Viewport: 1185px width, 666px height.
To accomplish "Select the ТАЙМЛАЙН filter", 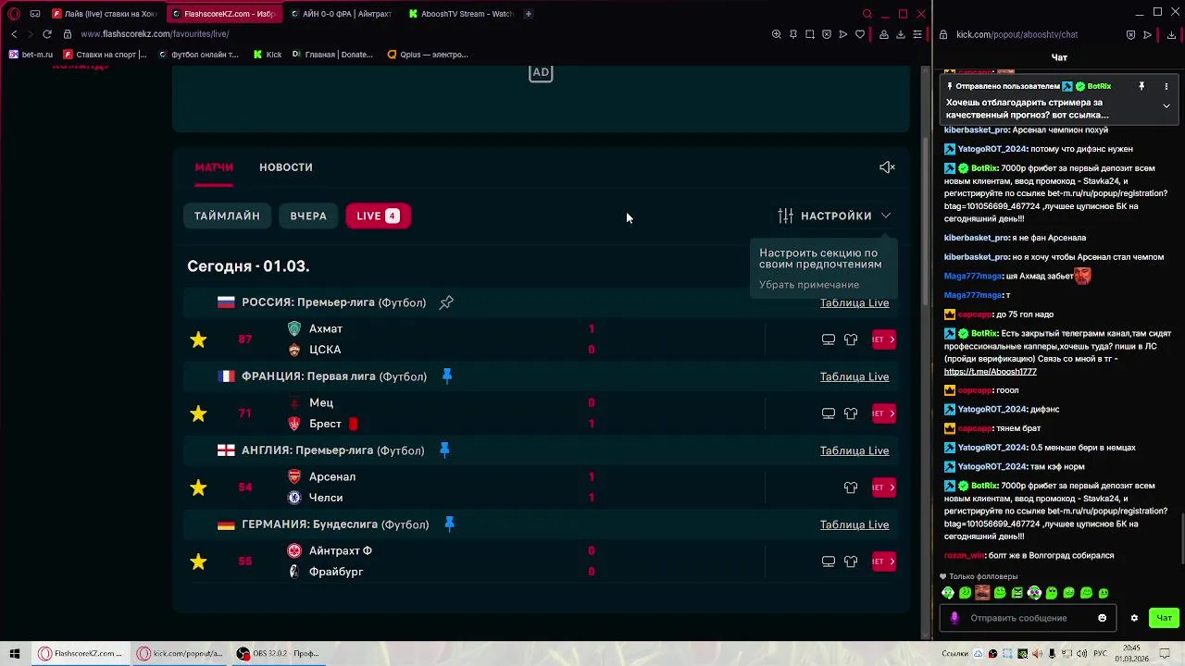I will tap(227, 216).
